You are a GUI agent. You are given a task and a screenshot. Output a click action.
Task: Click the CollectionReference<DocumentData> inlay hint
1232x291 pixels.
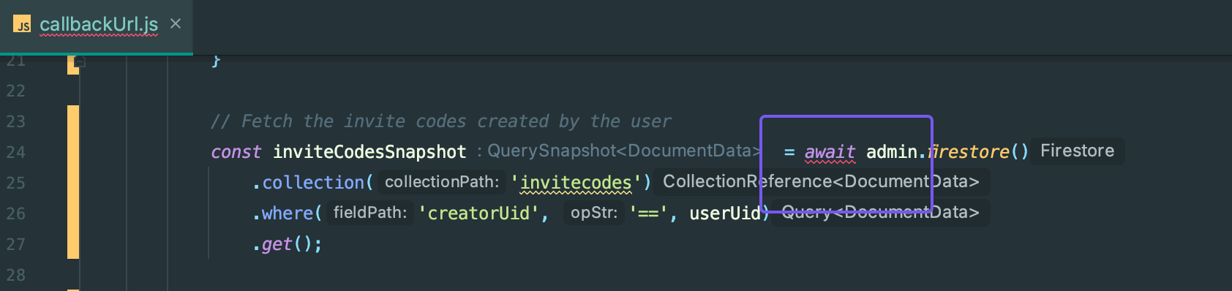821,181
